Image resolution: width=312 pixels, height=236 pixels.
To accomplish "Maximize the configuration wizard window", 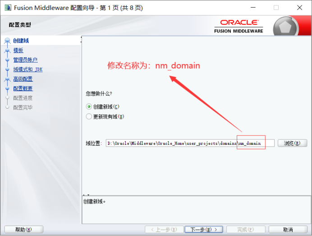I will pos(276,7).
